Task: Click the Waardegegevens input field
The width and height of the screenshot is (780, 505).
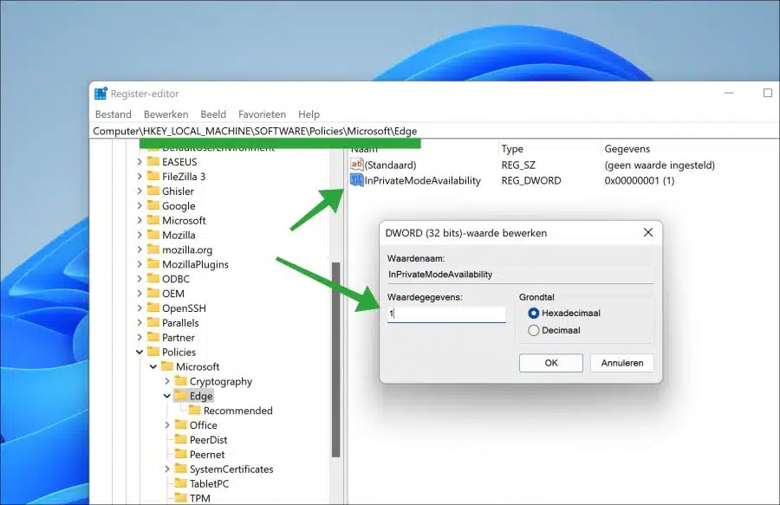Action: [446, 314]
